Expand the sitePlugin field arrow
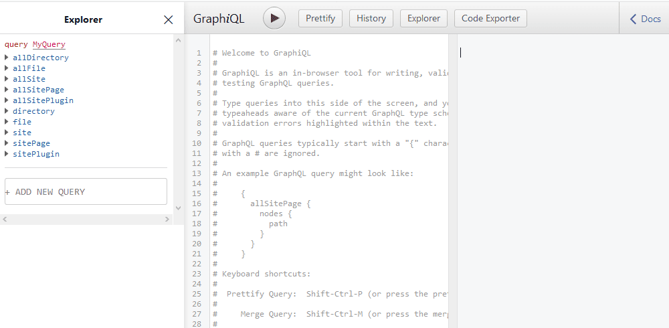The image size is (669, 328). pos(7,153)
